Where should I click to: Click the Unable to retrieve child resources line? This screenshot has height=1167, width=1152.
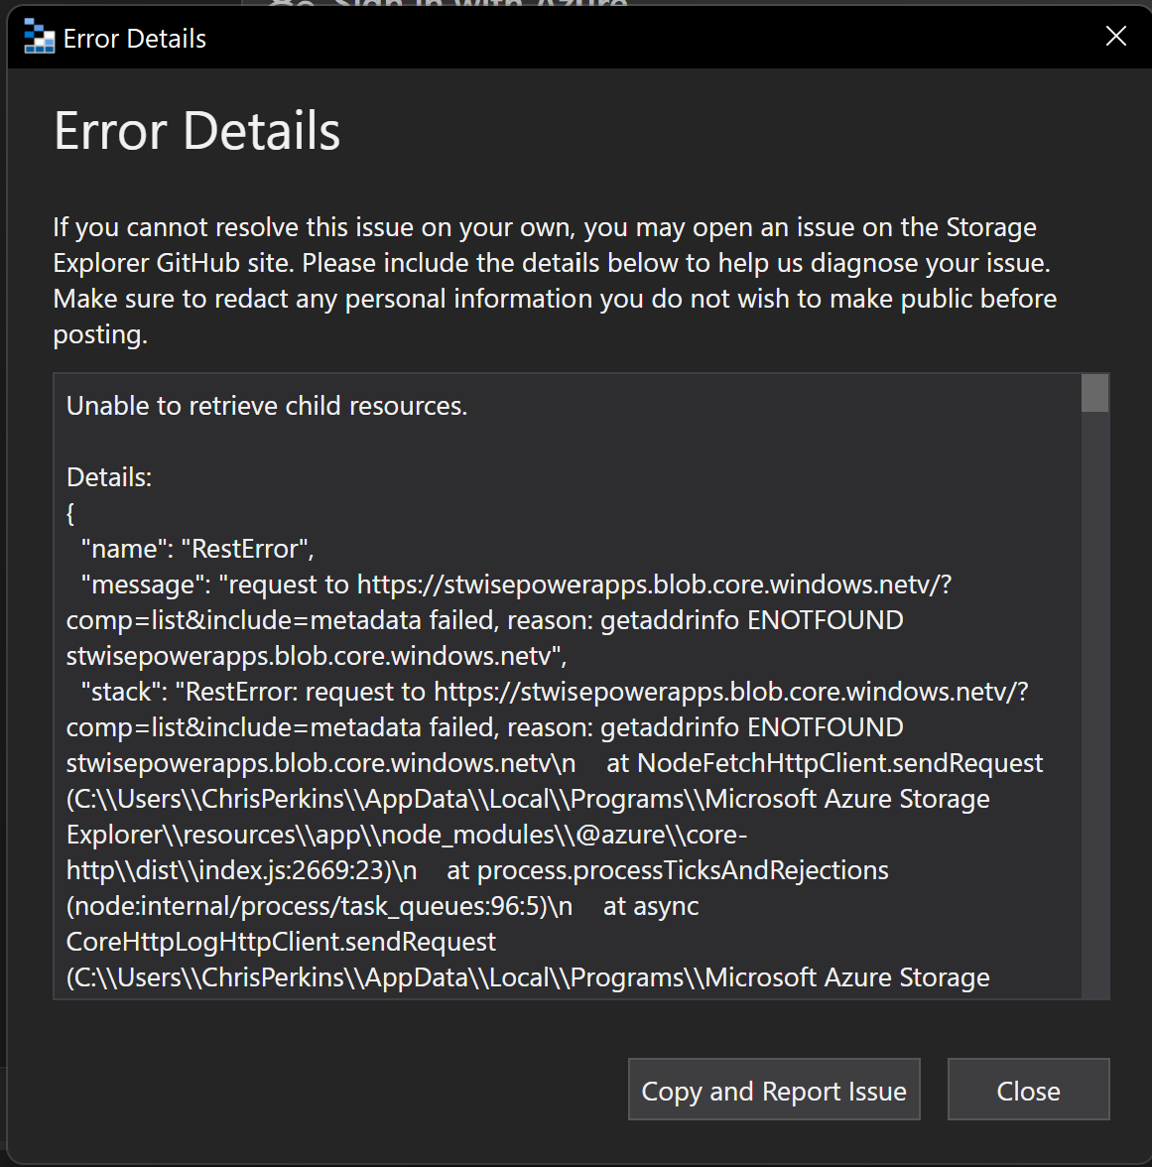point(266,405)
